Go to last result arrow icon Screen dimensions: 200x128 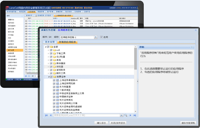pos(135,115)
